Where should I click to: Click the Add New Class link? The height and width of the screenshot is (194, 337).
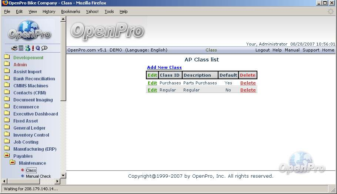tap(164, 67)
